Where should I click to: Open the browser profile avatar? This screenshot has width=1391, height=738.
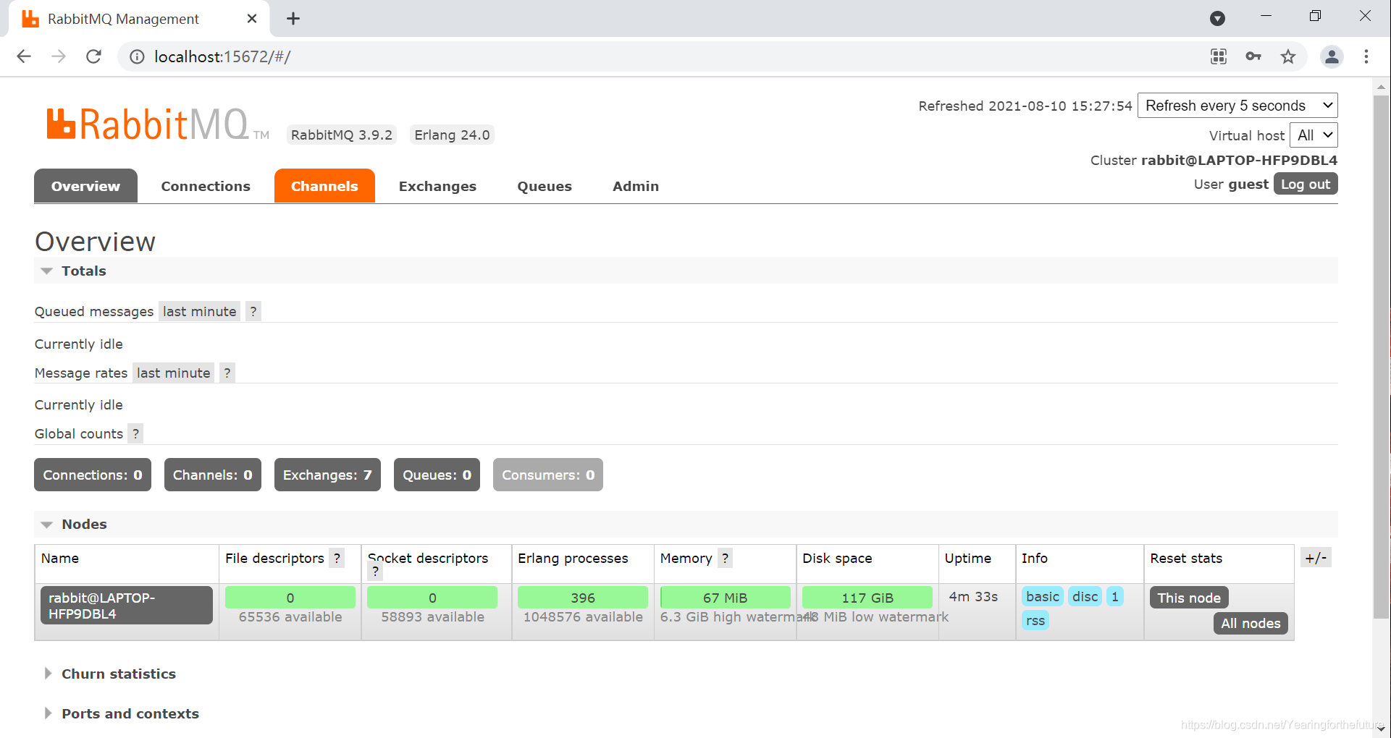tap(1332, 56)
